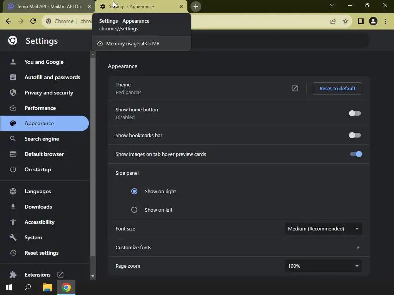Click the Chrome logo next to Settings

(x=13, y=40)
